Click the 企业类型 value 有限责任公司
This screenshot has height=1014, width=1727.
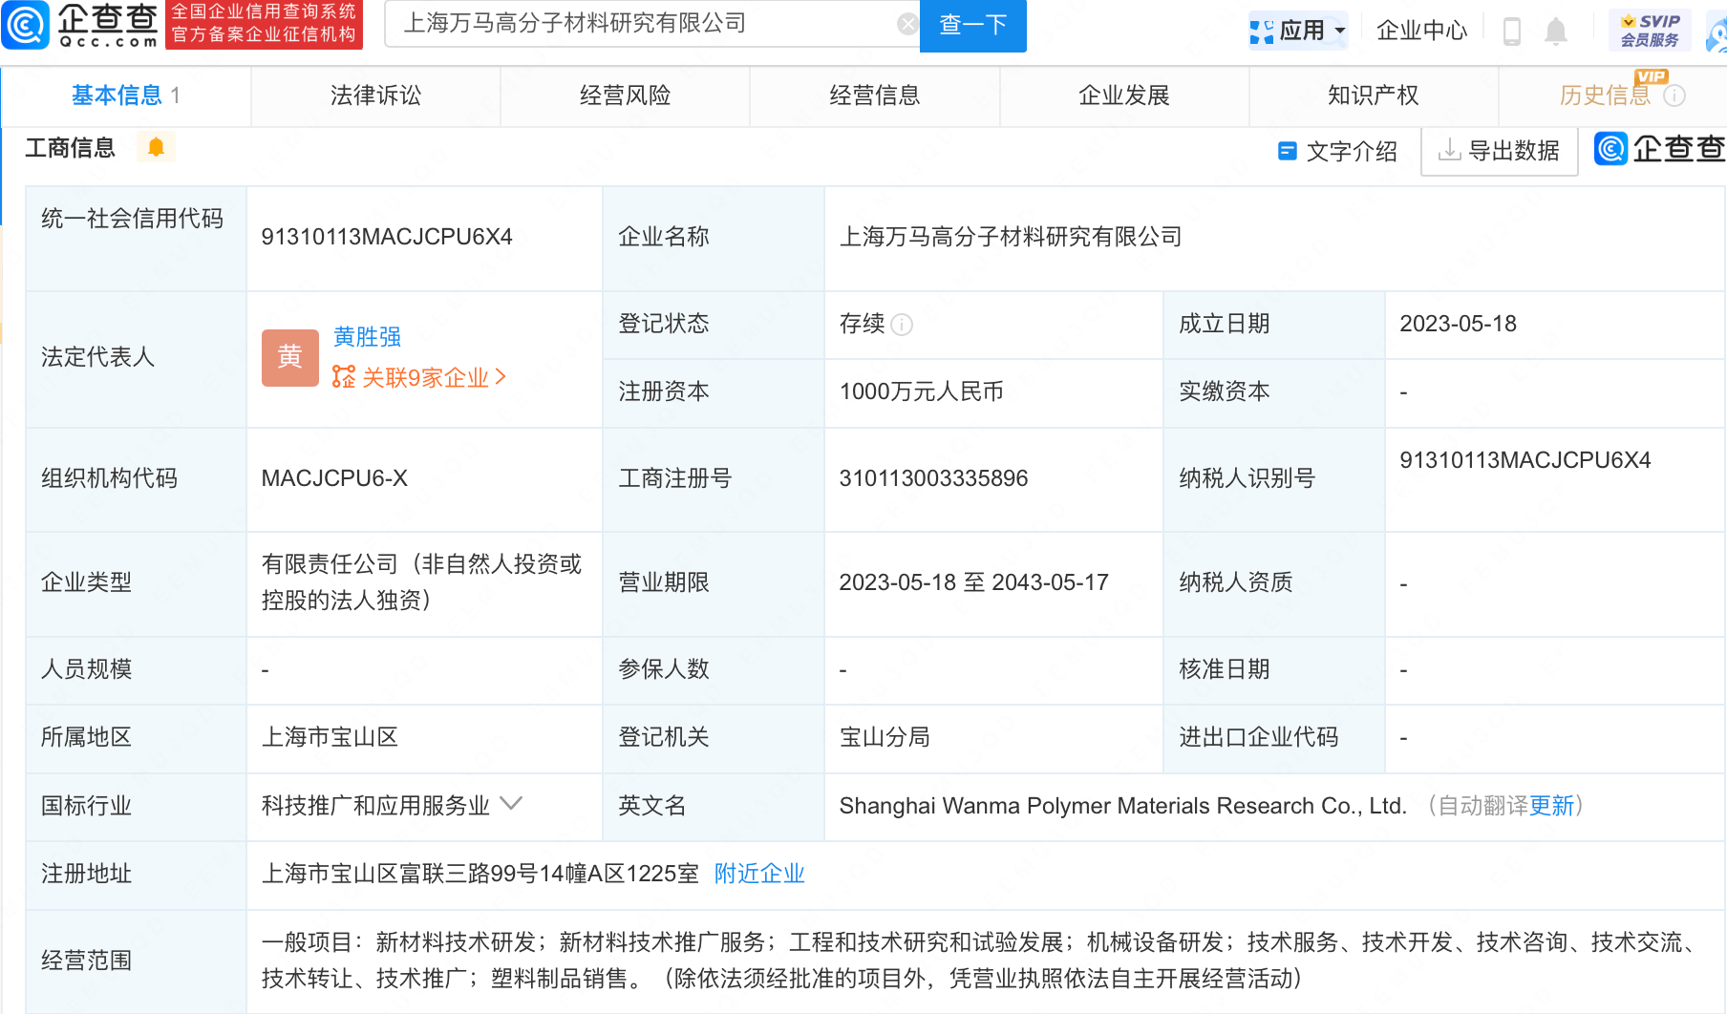pyautogui.click(x=421, y=582)
